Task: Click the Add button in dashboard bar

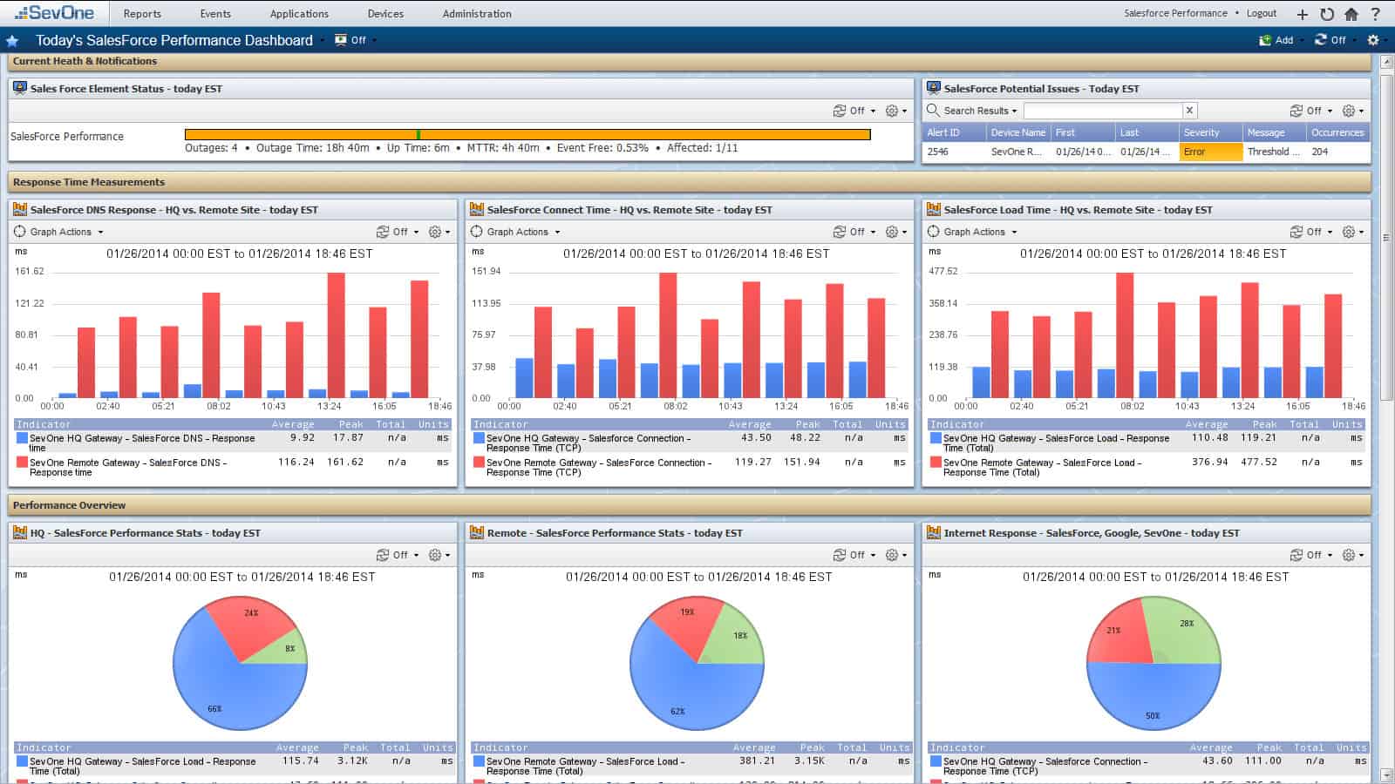Action: (1276, 40)
